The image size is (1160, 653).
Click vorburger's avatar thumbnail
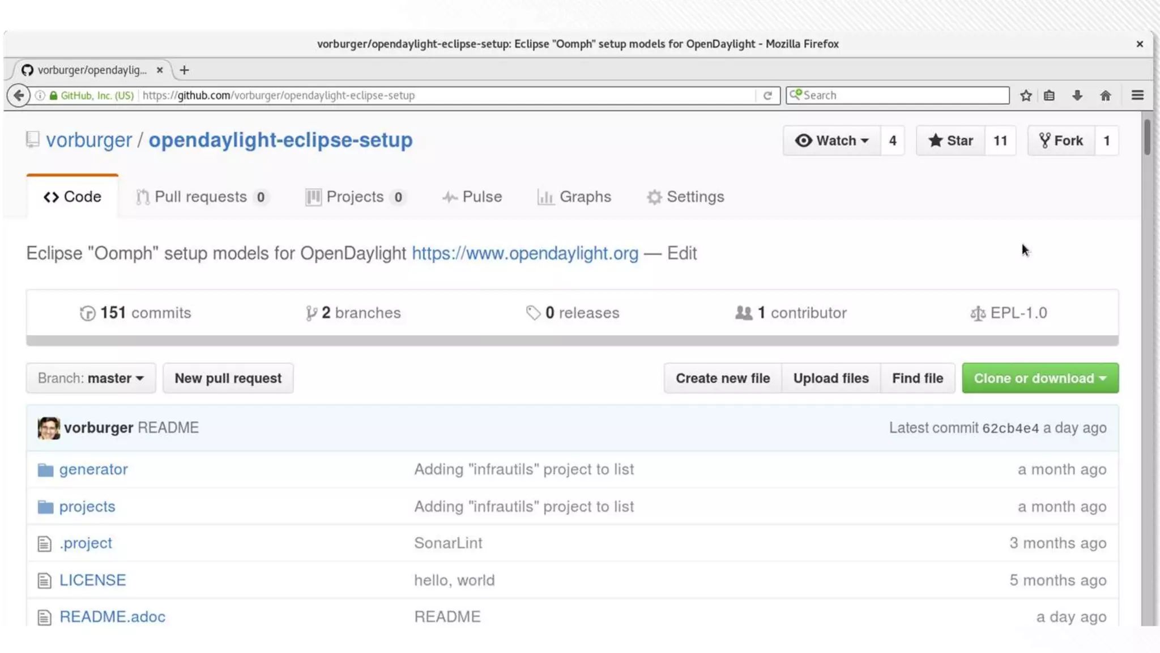click(x=49, y=428)
